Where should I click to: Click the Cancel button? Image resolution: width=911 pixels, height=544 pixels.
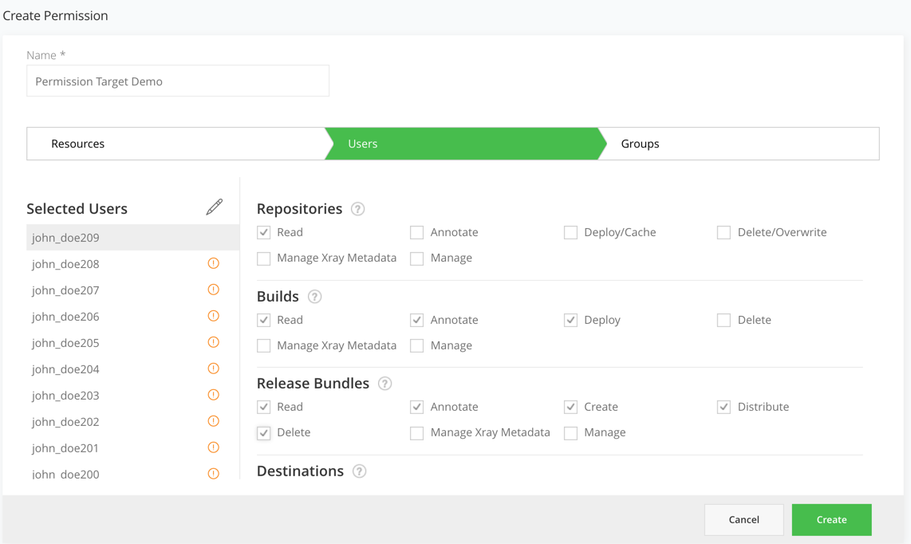[x=743, y=519]
